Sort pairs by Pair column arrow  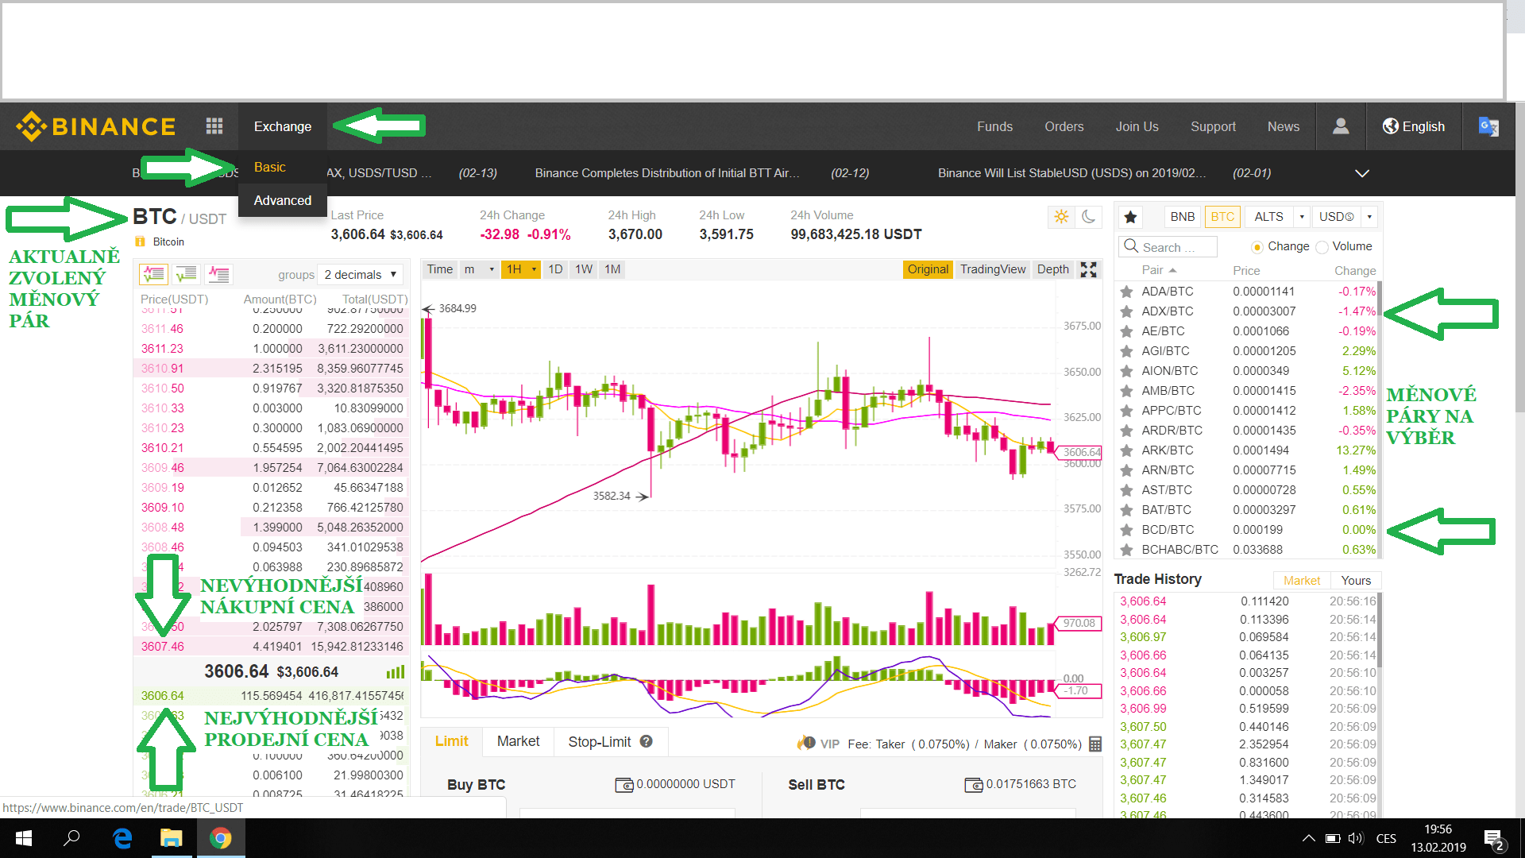coord(1172,270)
